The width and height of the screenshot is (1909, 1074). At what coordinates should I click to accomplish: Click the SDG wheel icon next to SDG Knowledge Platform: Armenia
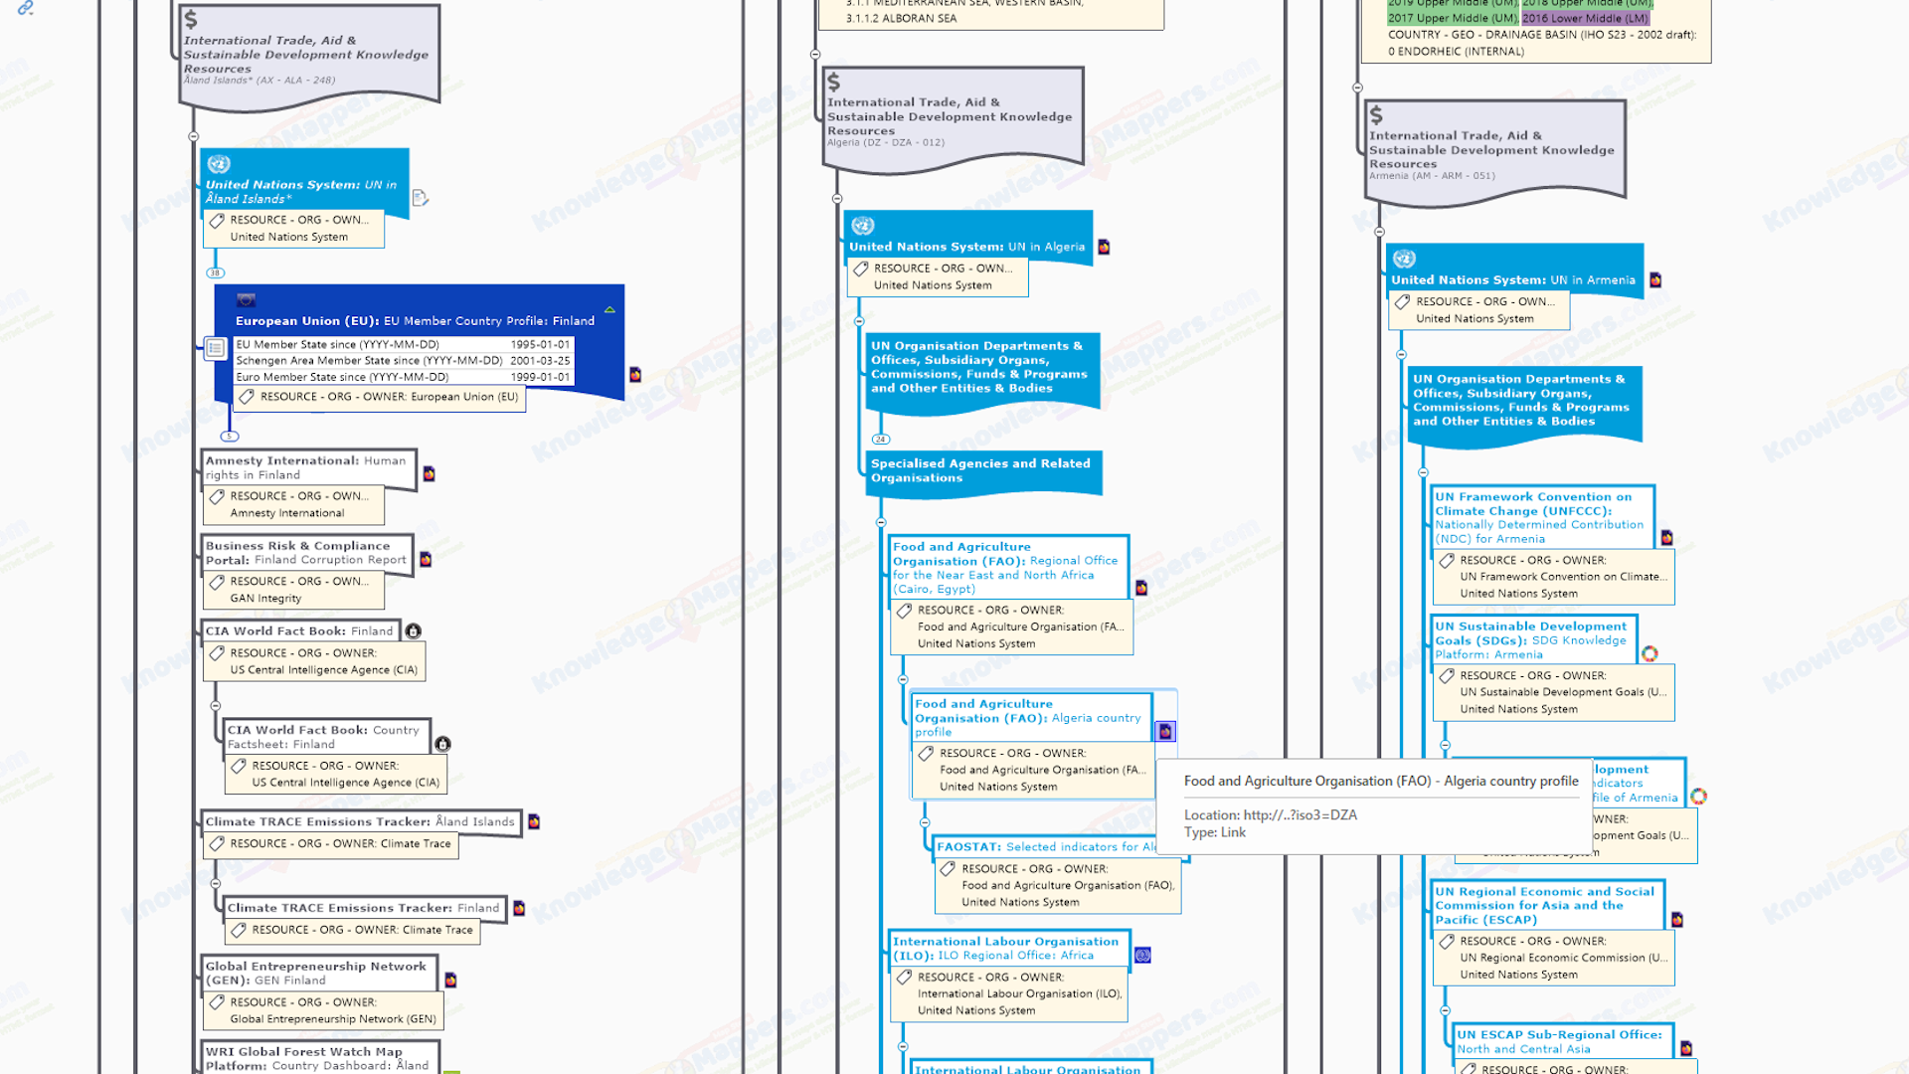pyautogui.click(x=1649, y=653)
